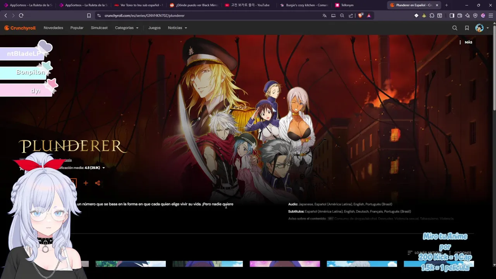Bookmark this page via address bar bookmark icon
Image resolution: width=496 pixels, height=279 pixels.
click(89, 15)
